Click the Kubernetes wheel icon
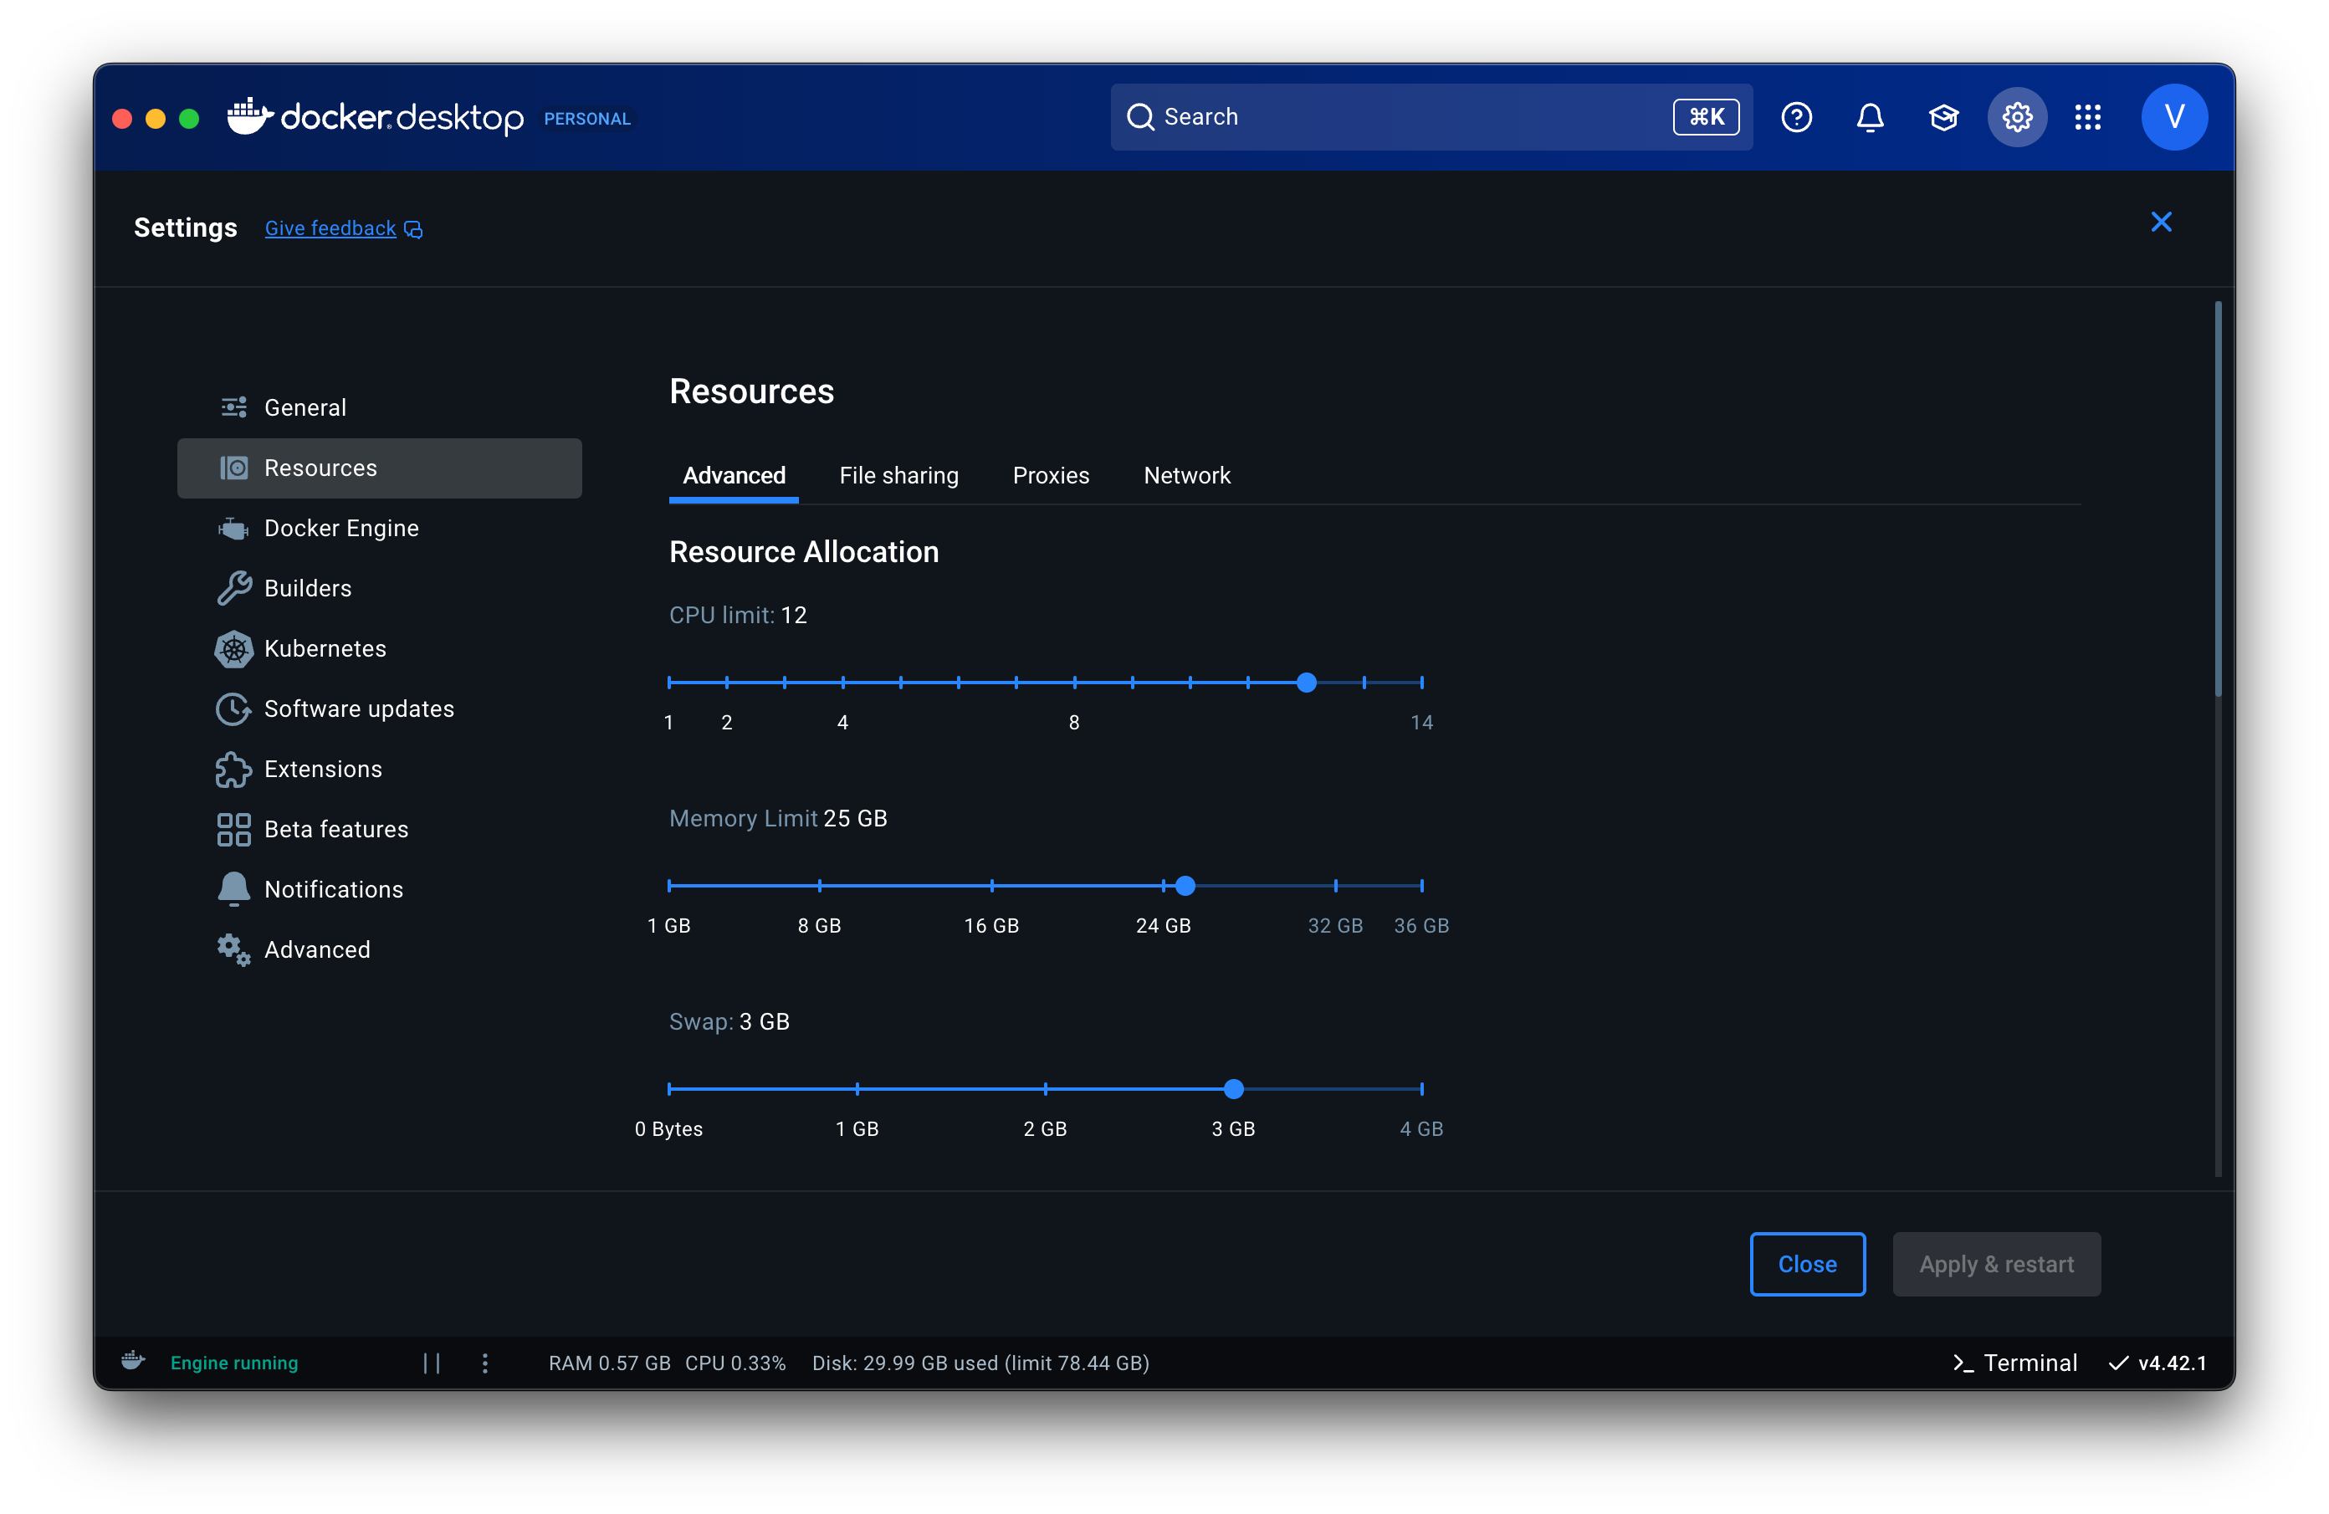2329x1514 pixels. (234, 649)
